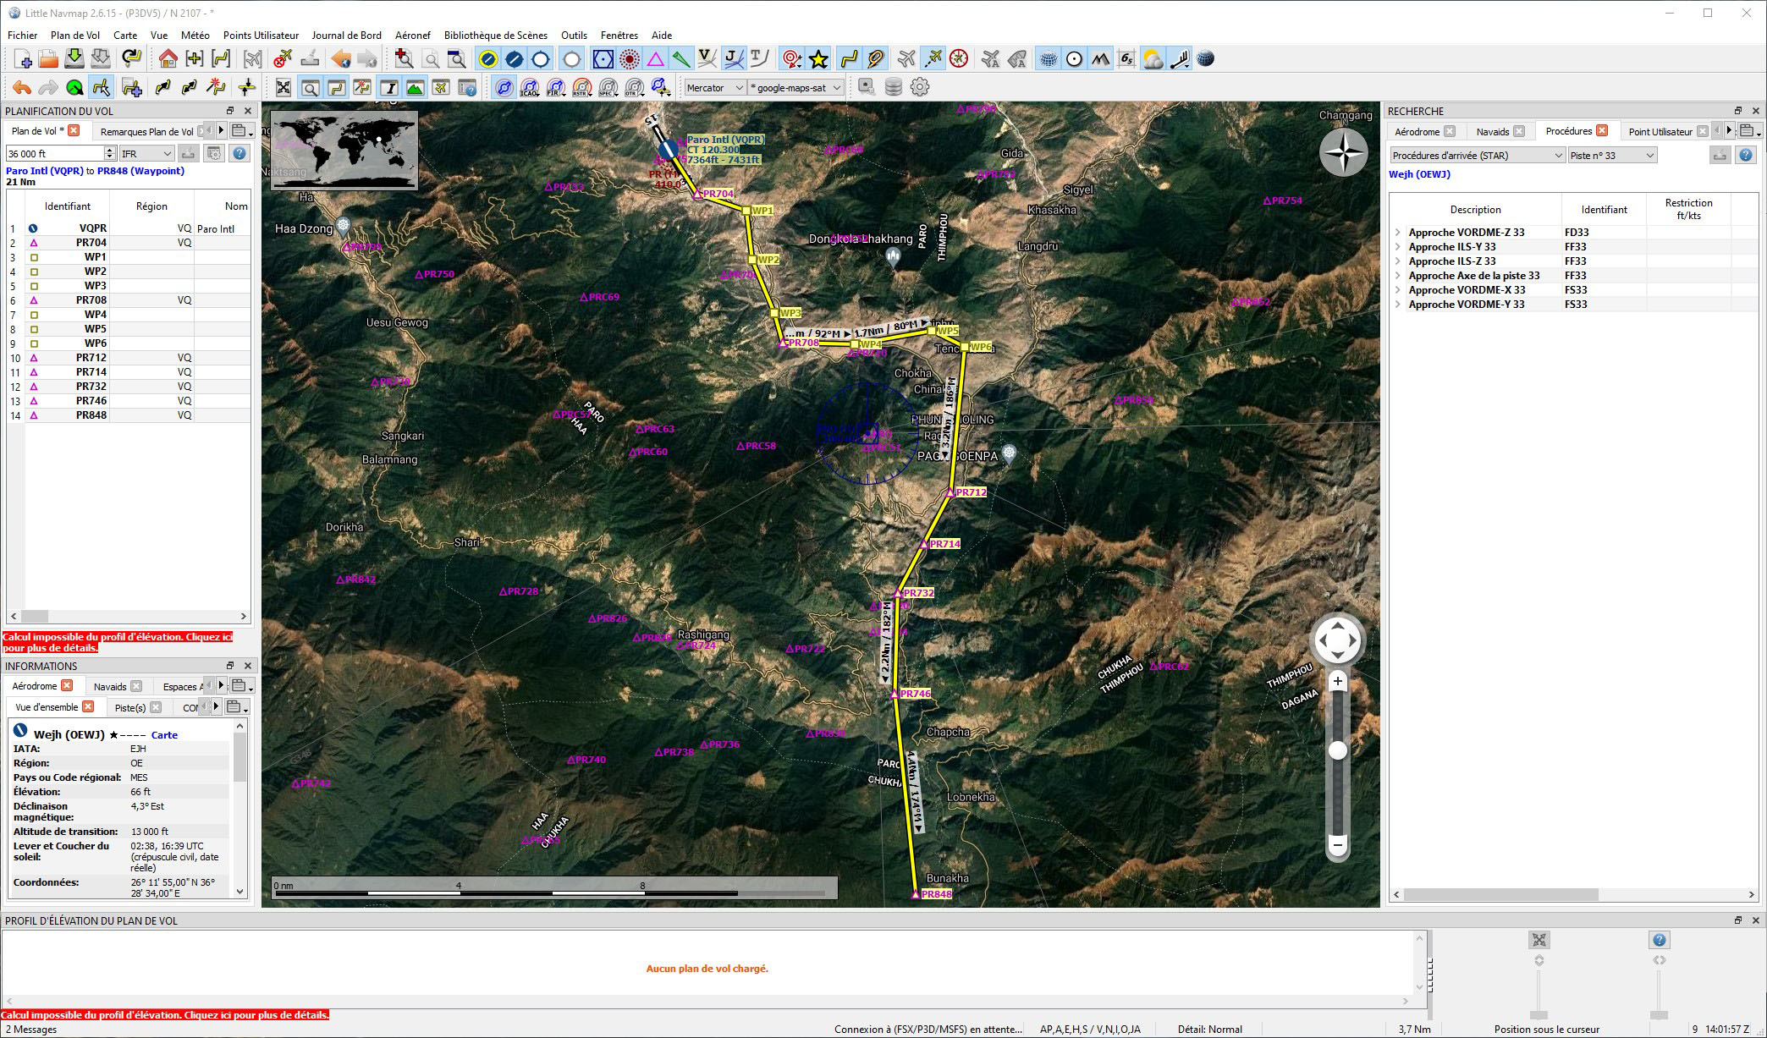Viewport: 1767px width, 1038px height.
Task: Click the Carte link beside Wejh
Action: tap(164, 735)
